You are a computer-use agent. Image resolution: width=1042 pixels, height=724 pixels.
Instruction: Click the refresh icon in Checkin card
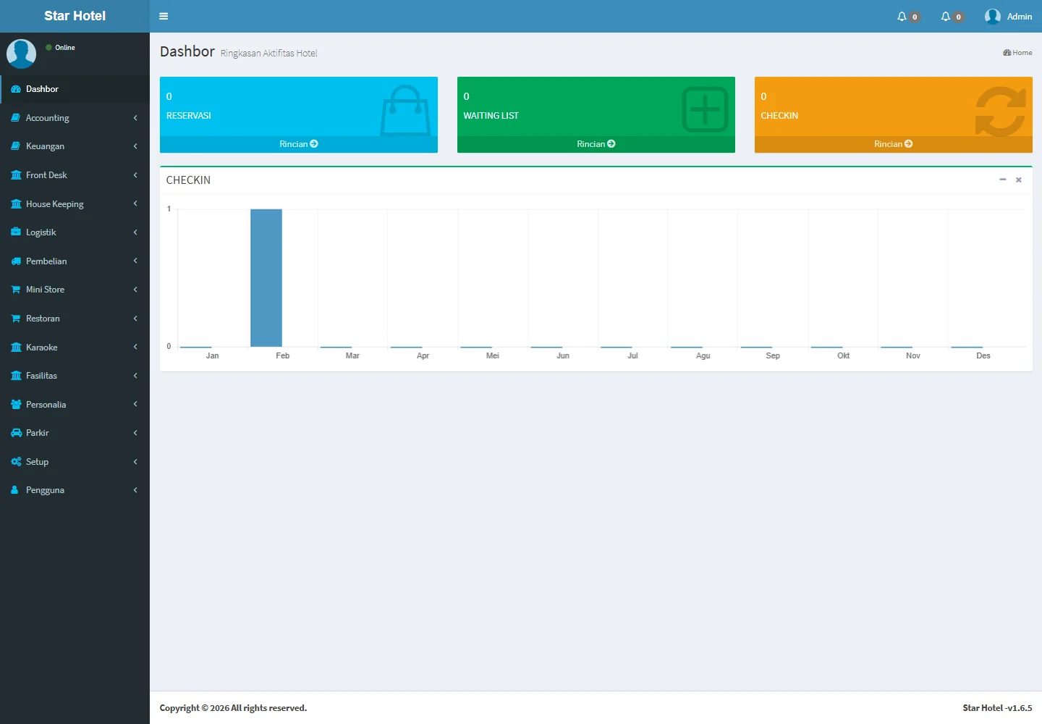click(x=1000, y=111)
